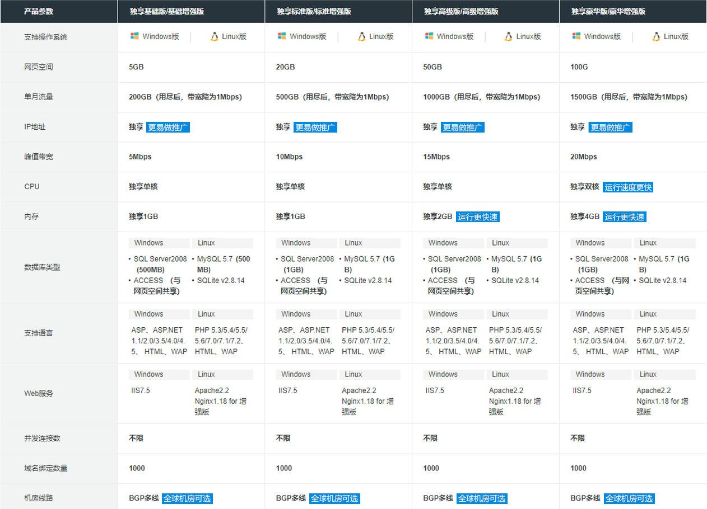Click 更易做推广 badge in 独享豪华版 column
The width and height of the screenshot is (707, 509).
click(611, 127)
